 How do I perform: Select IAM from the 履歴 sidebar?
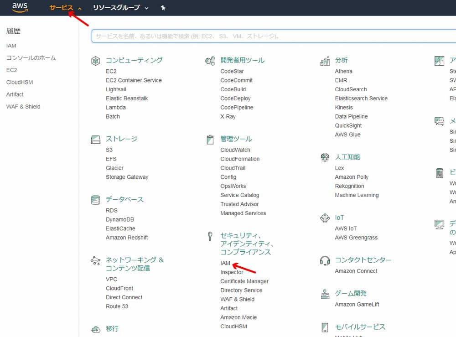[10, 46]
